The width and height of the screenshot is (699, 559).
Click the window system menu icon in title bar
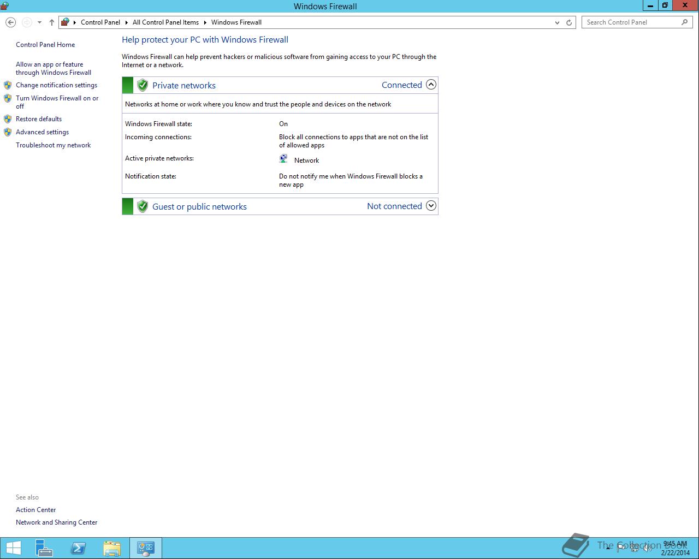point(5,5)
